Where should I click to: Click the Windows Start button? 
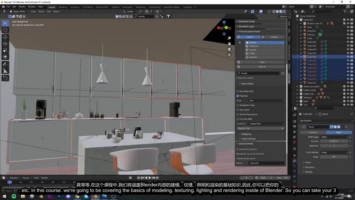(5, 196)
